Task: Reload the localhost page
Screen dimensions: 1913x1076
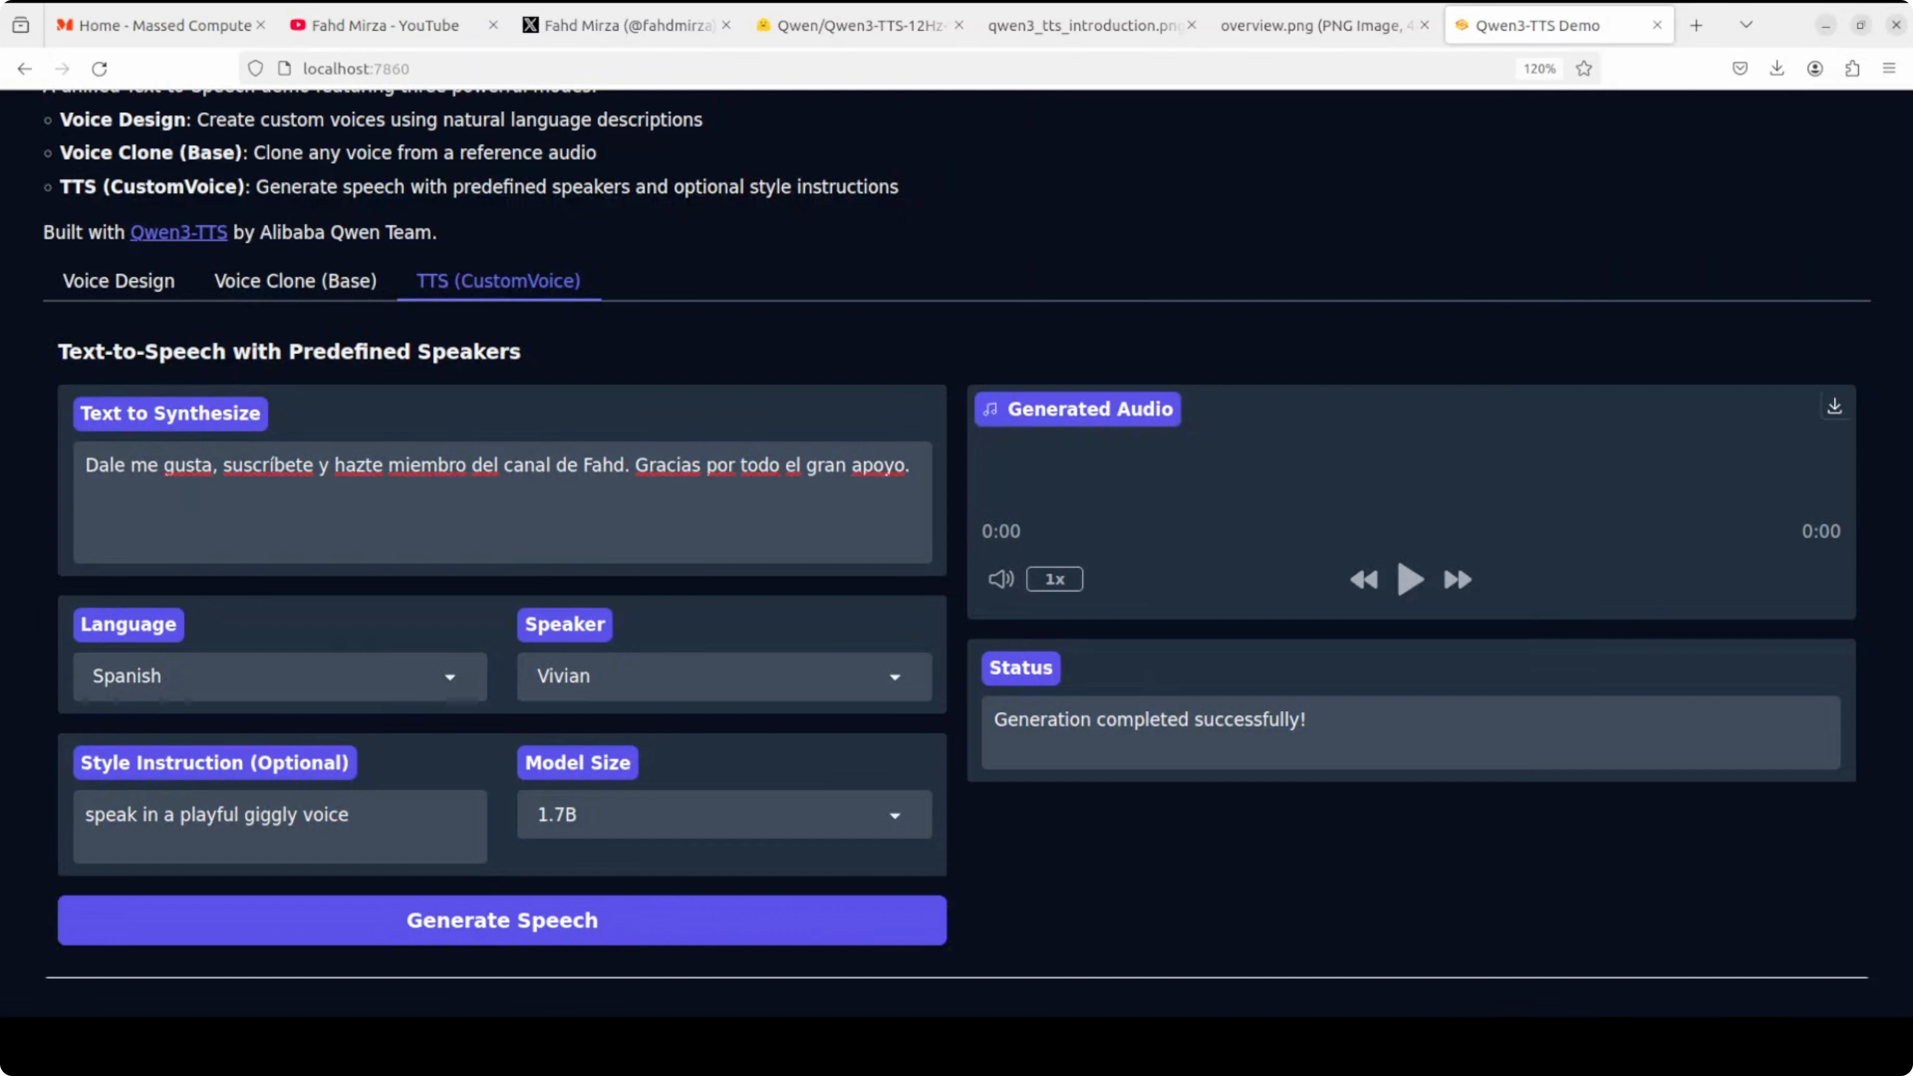Action: tap(99, 68)
